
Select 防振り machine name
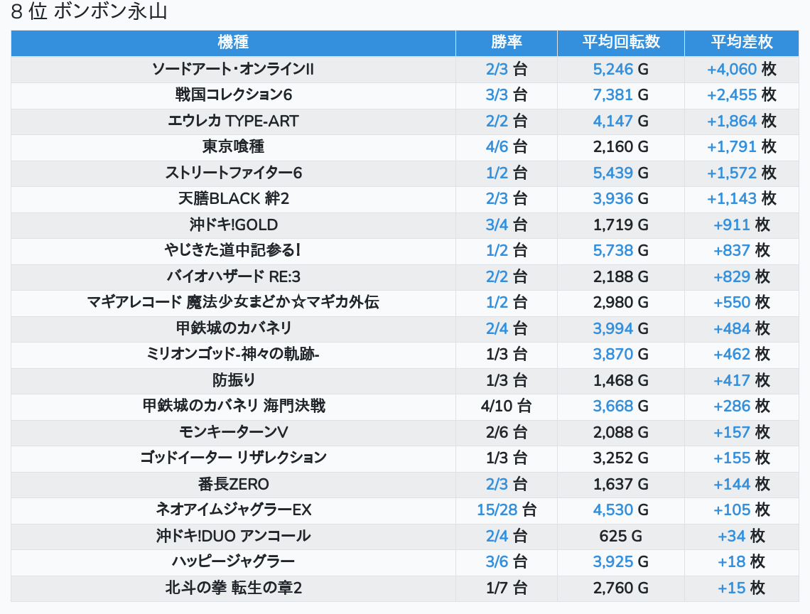[233, 380]
